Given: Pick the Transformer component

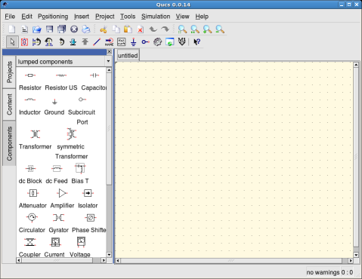Looking at the screenshot, I should 35,139.
